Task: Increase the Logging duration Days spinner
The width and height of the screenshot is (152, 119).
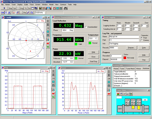Action: [x=147, y=25]
